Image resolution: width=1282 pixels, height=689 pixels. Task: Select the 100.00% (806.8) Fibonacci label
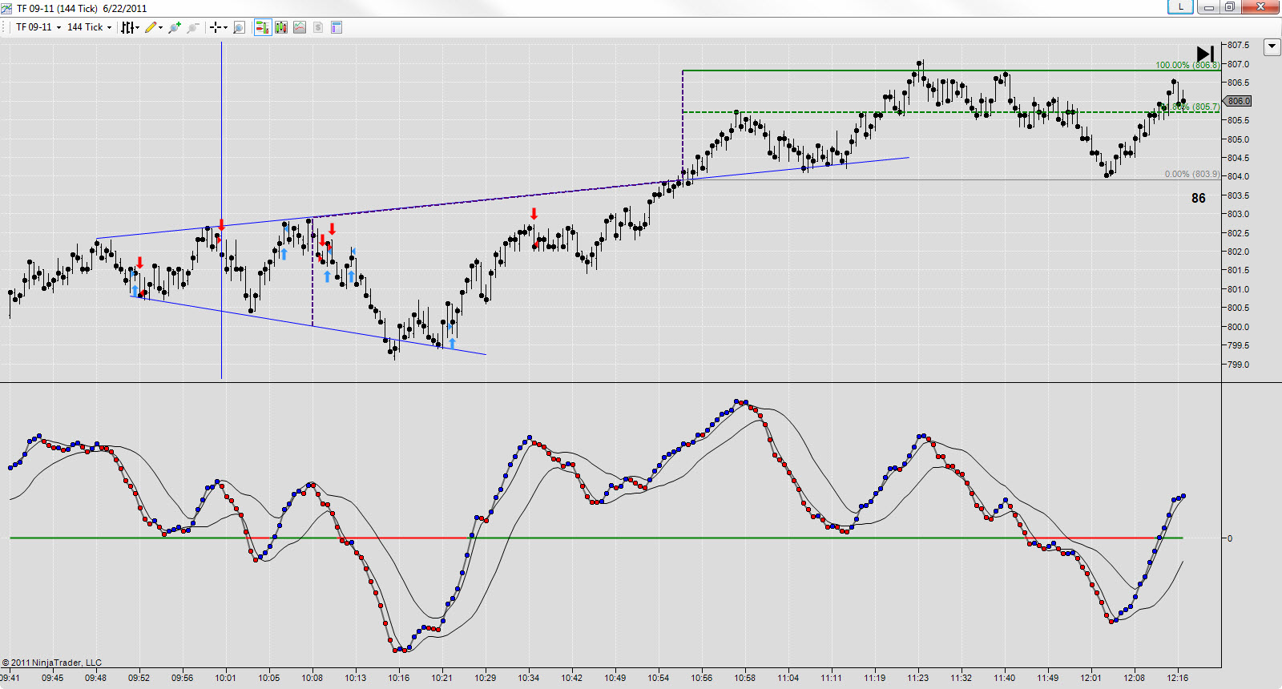click(1187, 65)
